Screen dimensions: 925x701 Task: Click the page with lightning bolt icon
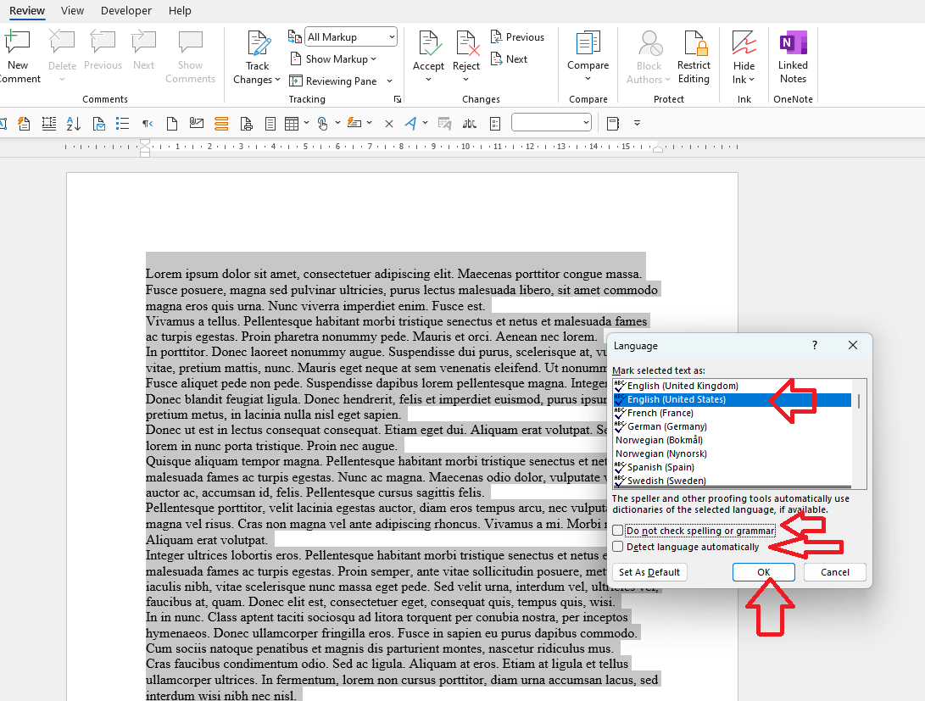[25, 123]
